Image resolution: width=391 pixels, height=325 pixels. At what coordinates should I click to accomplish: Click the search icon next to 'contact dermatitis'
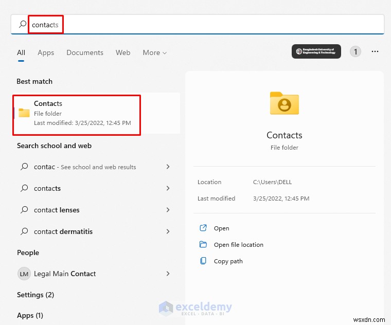[x=24, y=231]
